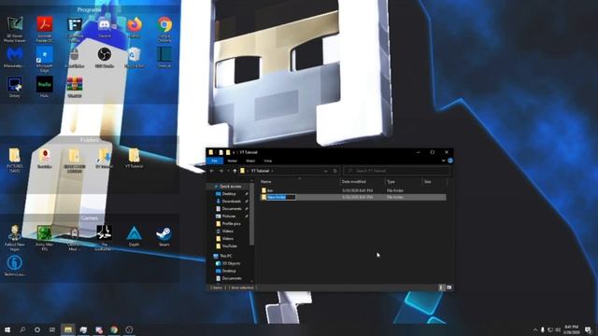This screenshot has width=598, height=336.
Task: Open Task View on the taskbar
Action: coord(52,329)
